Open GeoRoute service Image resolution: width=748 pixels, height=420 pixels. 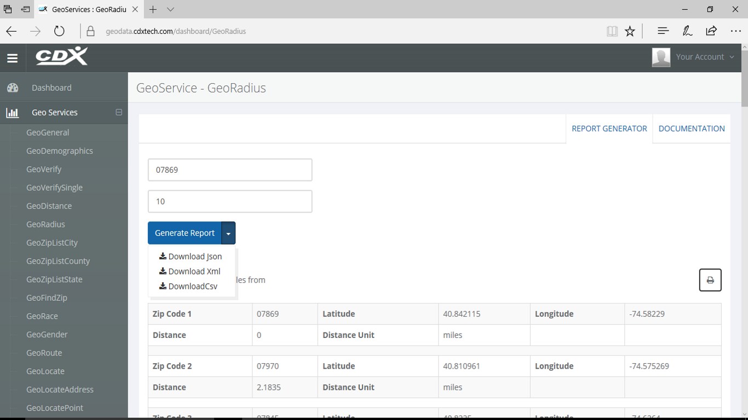[44, 353]
